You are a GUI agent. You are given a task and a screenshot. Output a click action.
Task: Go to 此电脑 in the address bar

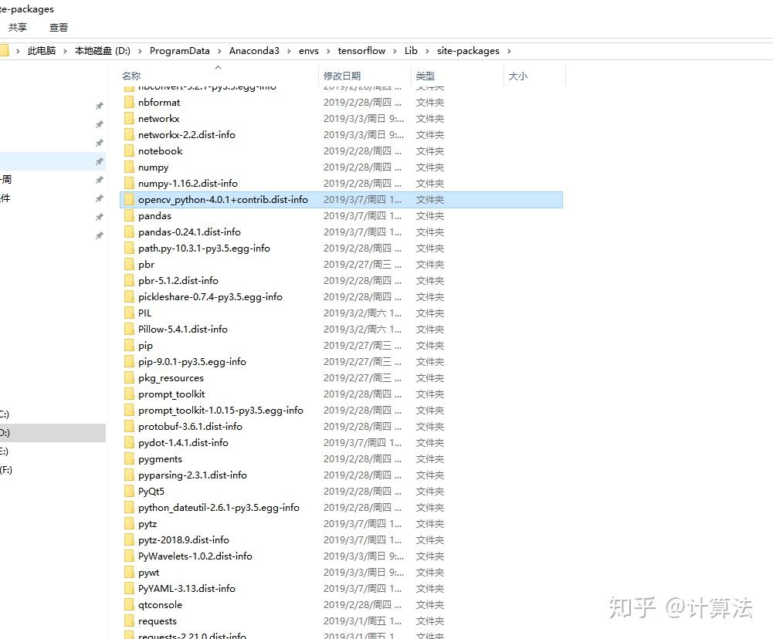tap(42, 51)
